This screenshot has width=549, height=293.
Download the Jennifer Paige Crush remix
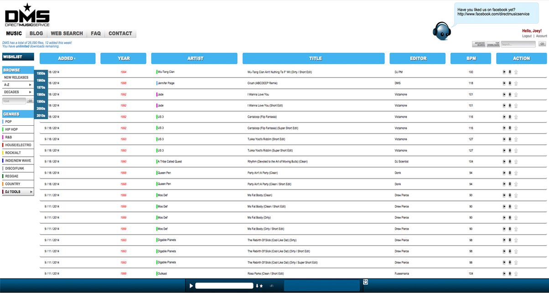click(x=510, y=83)
